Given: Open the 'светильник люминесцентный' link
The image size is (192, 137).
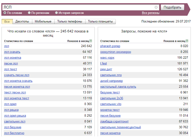Looking at the screenshot, I should tap(120, 127).
